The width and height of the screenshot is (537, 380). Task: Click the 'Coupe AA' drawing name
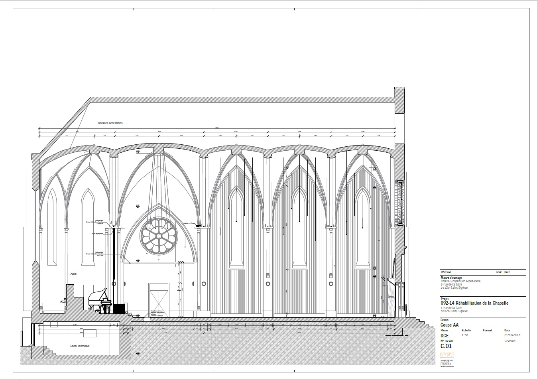[449, 325]
